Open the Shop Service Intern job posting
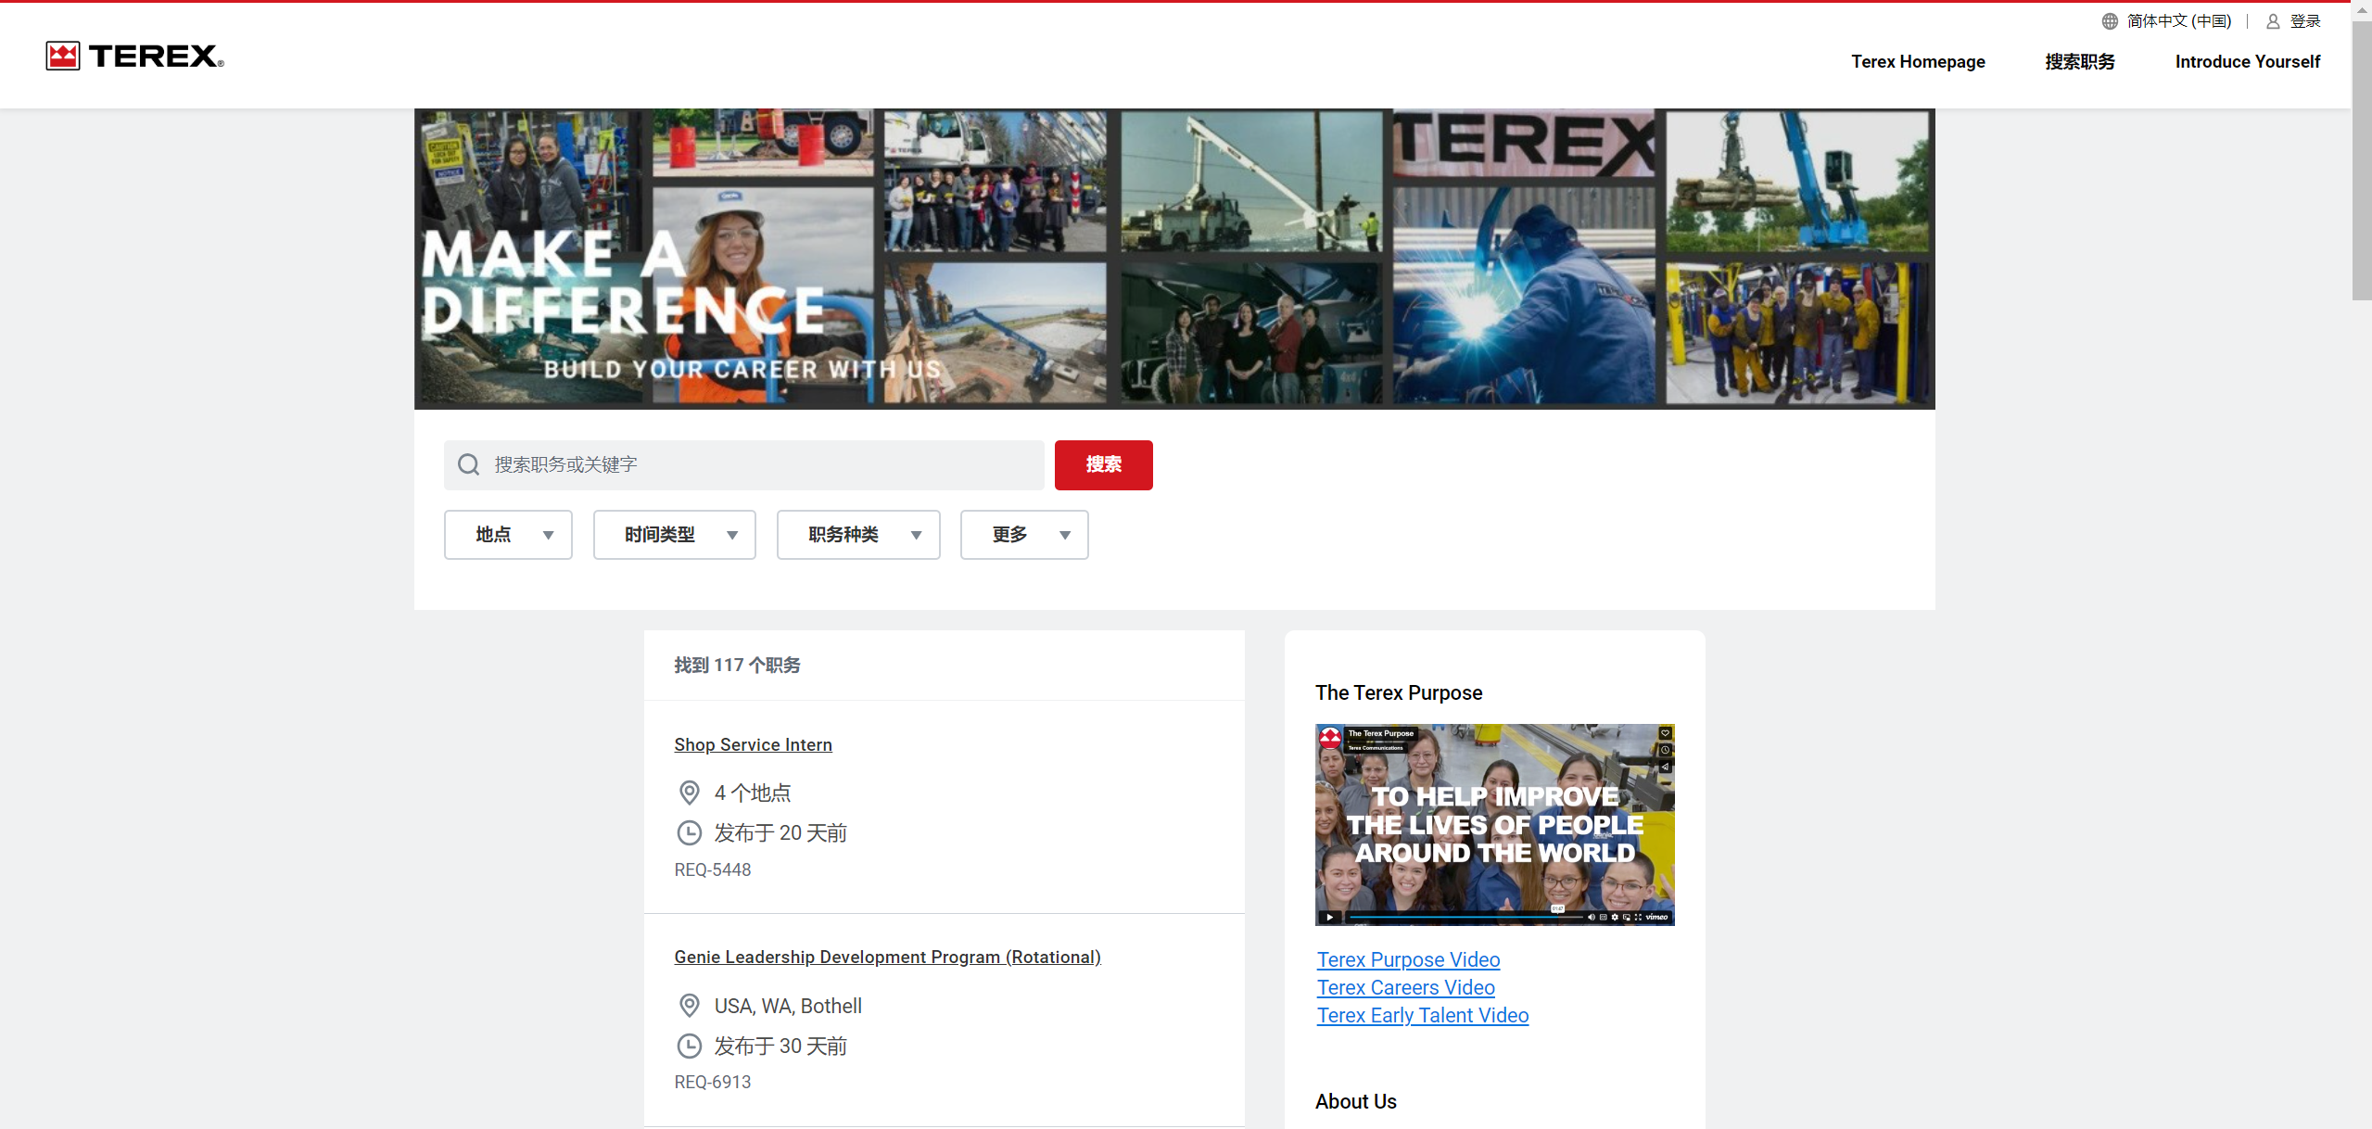 (x=753, y=745)
